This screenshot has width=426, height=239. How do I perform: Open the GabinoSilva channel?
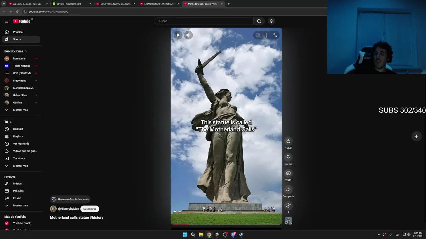(21, 95)
